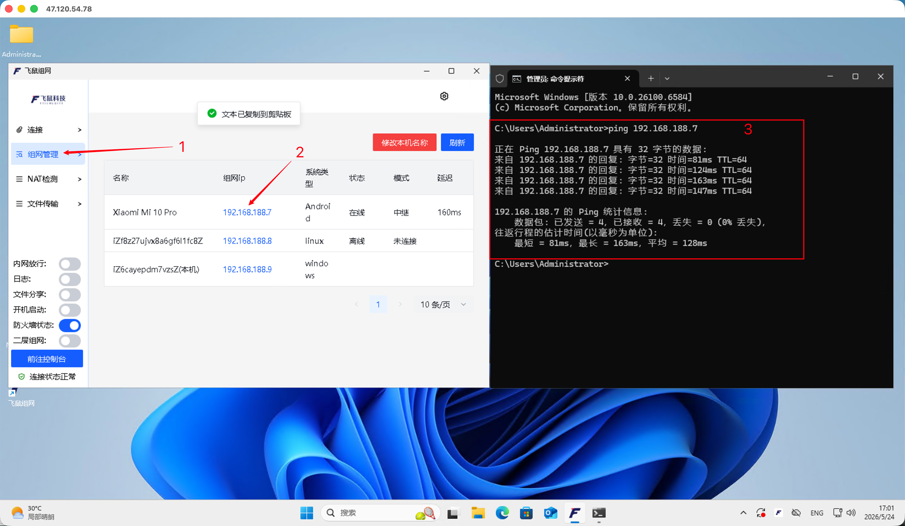Launch Microsoft Edge from the taskbar
905x526 pixels.
tap(502, 513)
